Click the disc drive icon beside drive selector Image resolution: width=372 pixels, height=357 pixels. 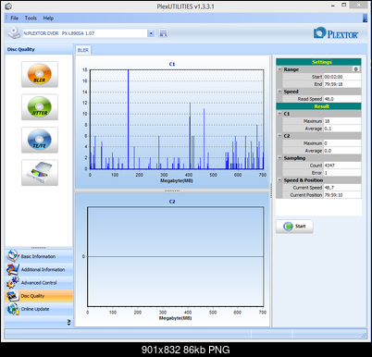coord(14,33)
